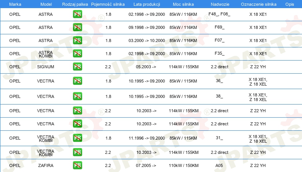Click the model name 'SIGNUM'
302x172 pixels.
pyautogui.click(x=46, y=67)
